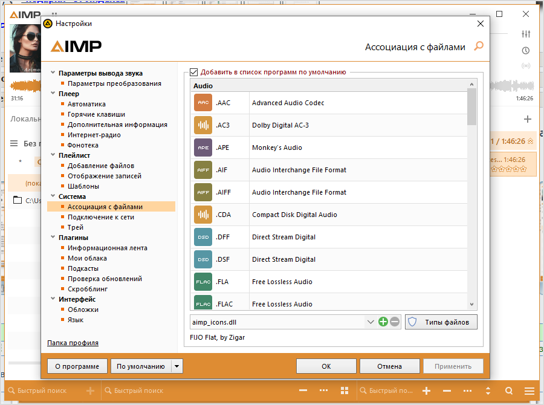The height and width of the screenshot is (405, 544).
Task: Open 'Трей' system settings page
Action: (x=76, y=227)
